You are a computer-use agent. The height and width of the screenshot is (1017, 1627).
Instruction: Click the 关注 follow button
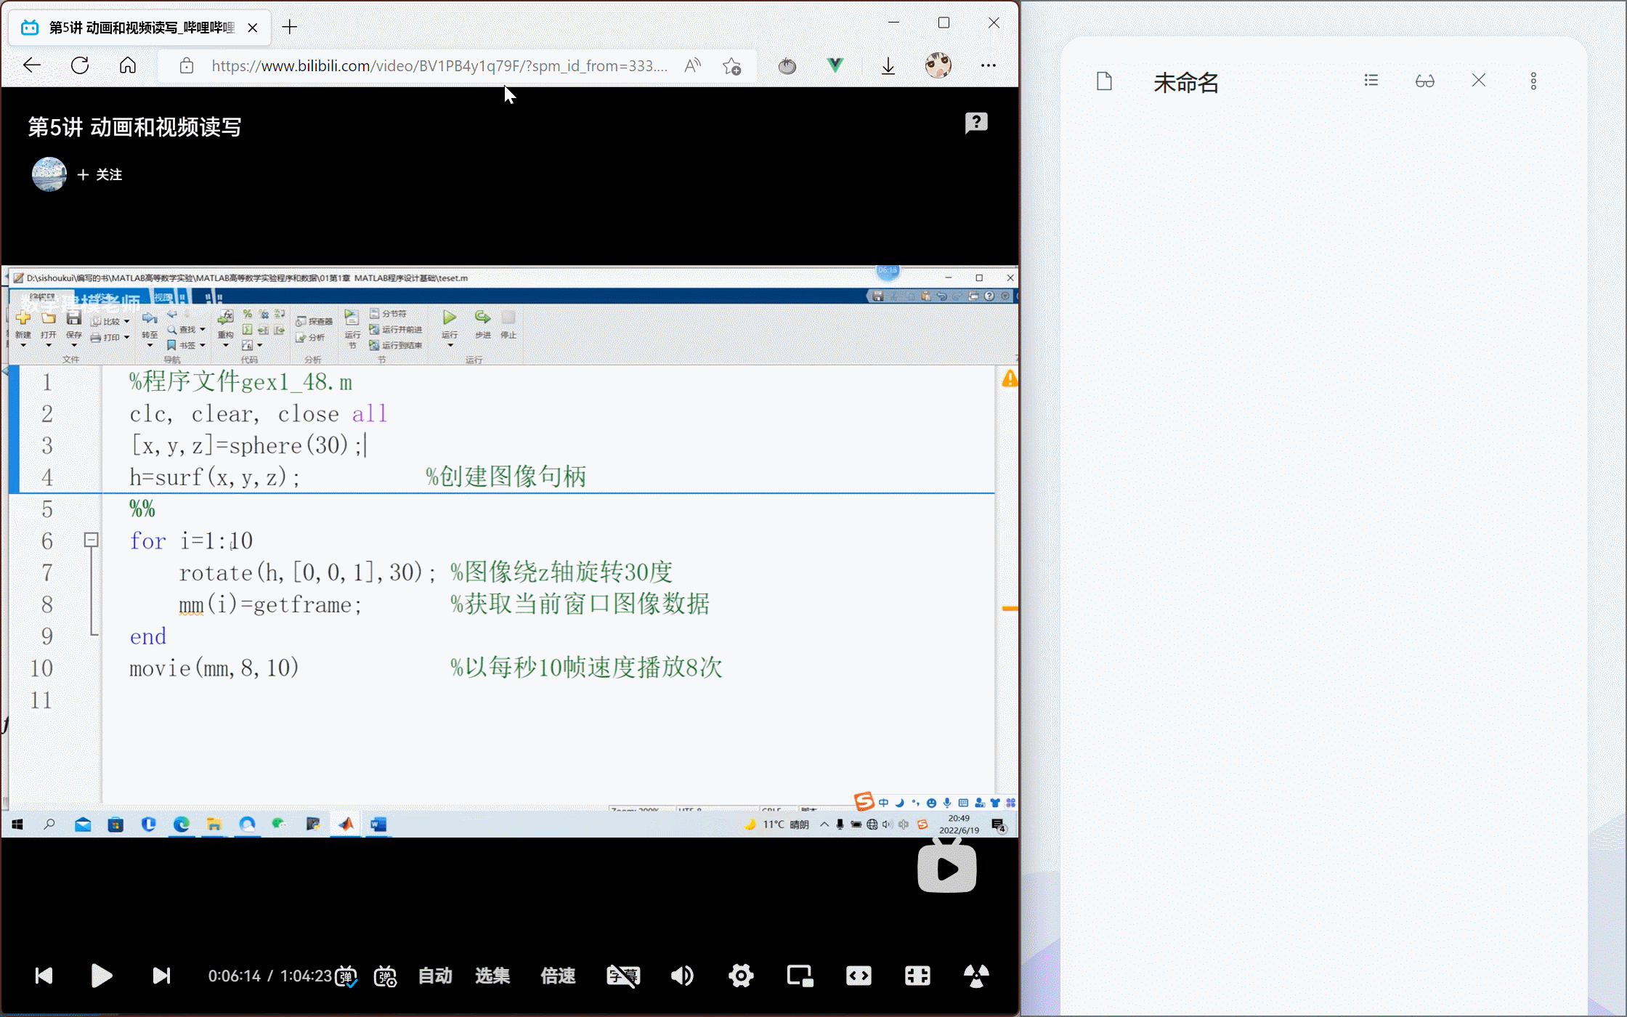point(100,174)
